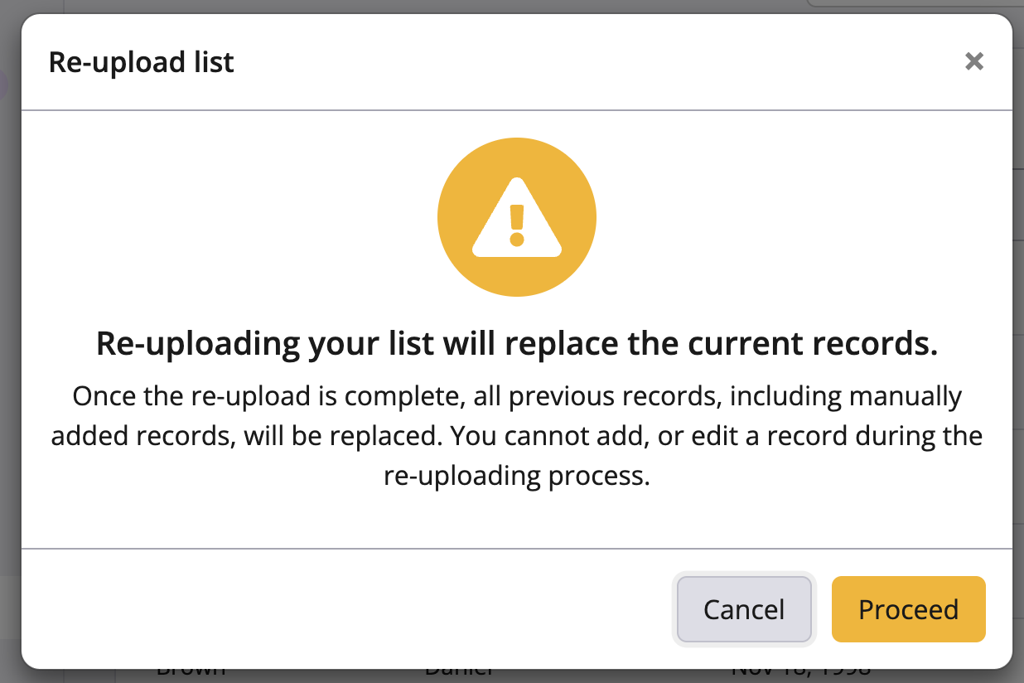Close the Re-upload list dialog with X
The height and width of the screenshot is (683, 1024).
pos(974,61)
